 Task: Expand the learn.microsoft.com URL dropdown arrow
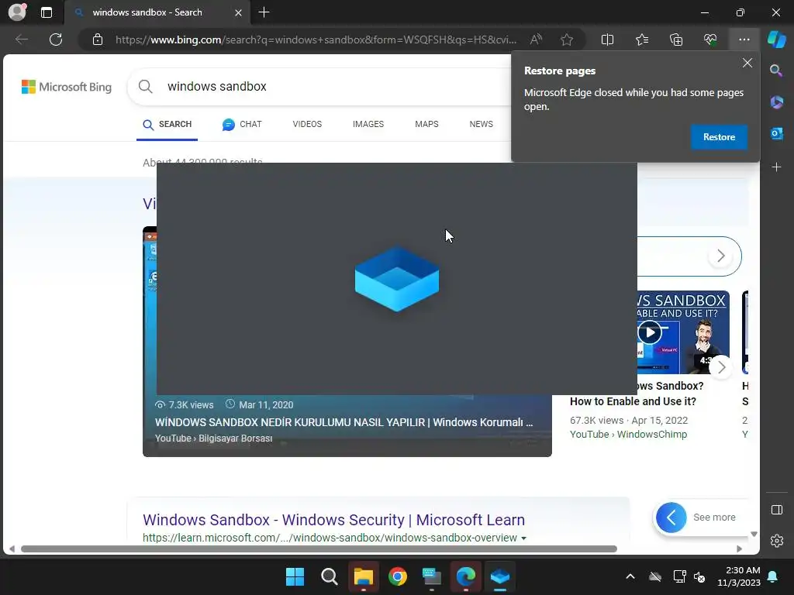coord(523,538)
